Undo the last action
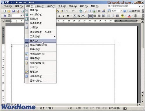 67,11
